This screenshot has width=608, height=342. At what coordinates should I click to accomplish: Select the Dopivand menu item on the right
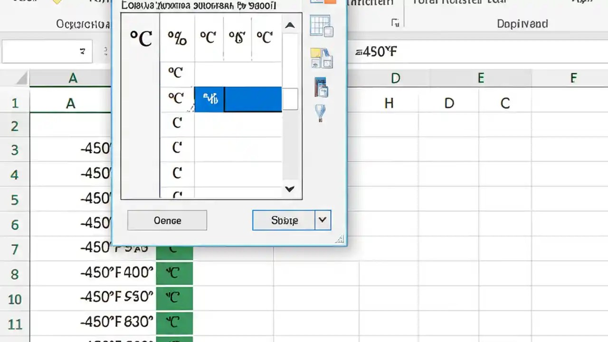point(522,23)
